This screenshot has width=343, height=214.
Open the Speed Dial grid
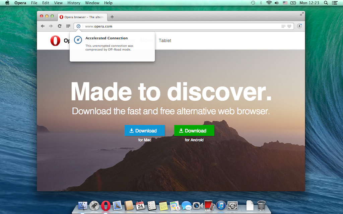[68, 26]
